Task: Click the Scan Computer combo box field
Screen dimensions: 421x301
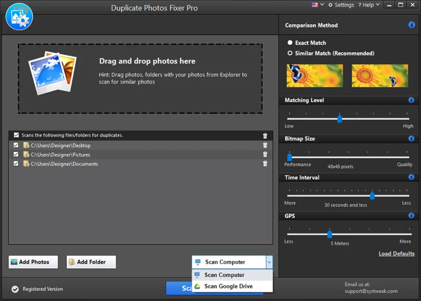Action: tap(232, 262)
